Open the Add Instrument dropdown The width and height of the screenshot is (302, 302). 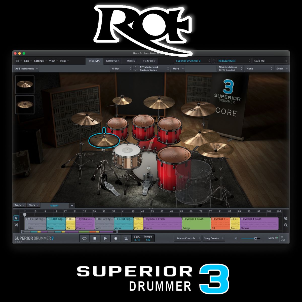click(x=26, y=68)
